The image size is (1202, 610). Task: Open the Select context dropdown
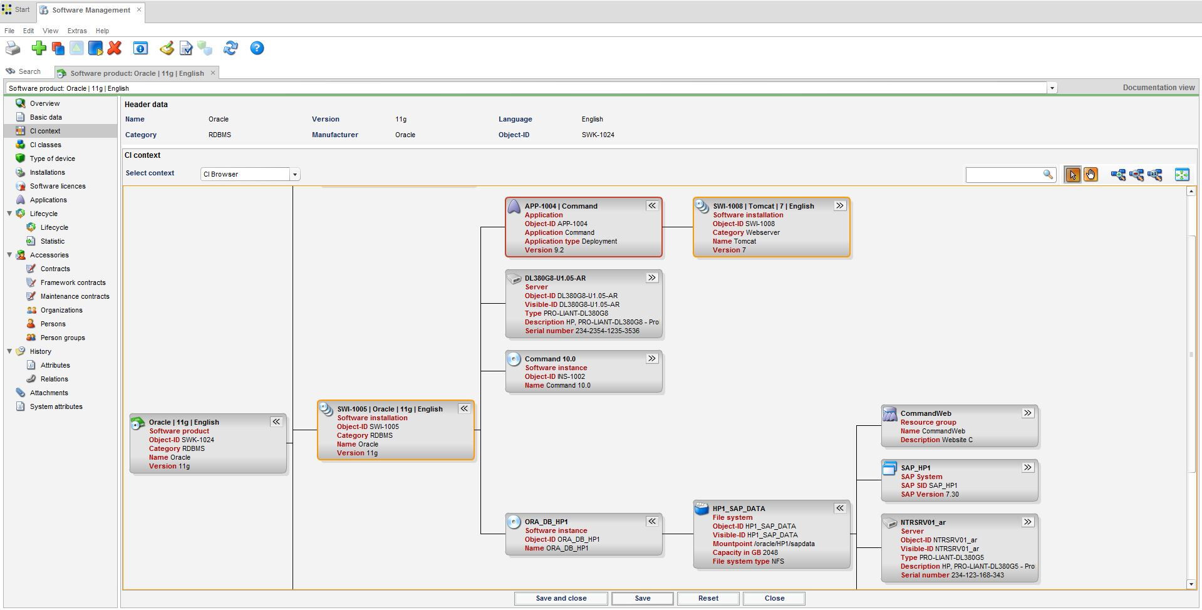(x=294, y=174)
